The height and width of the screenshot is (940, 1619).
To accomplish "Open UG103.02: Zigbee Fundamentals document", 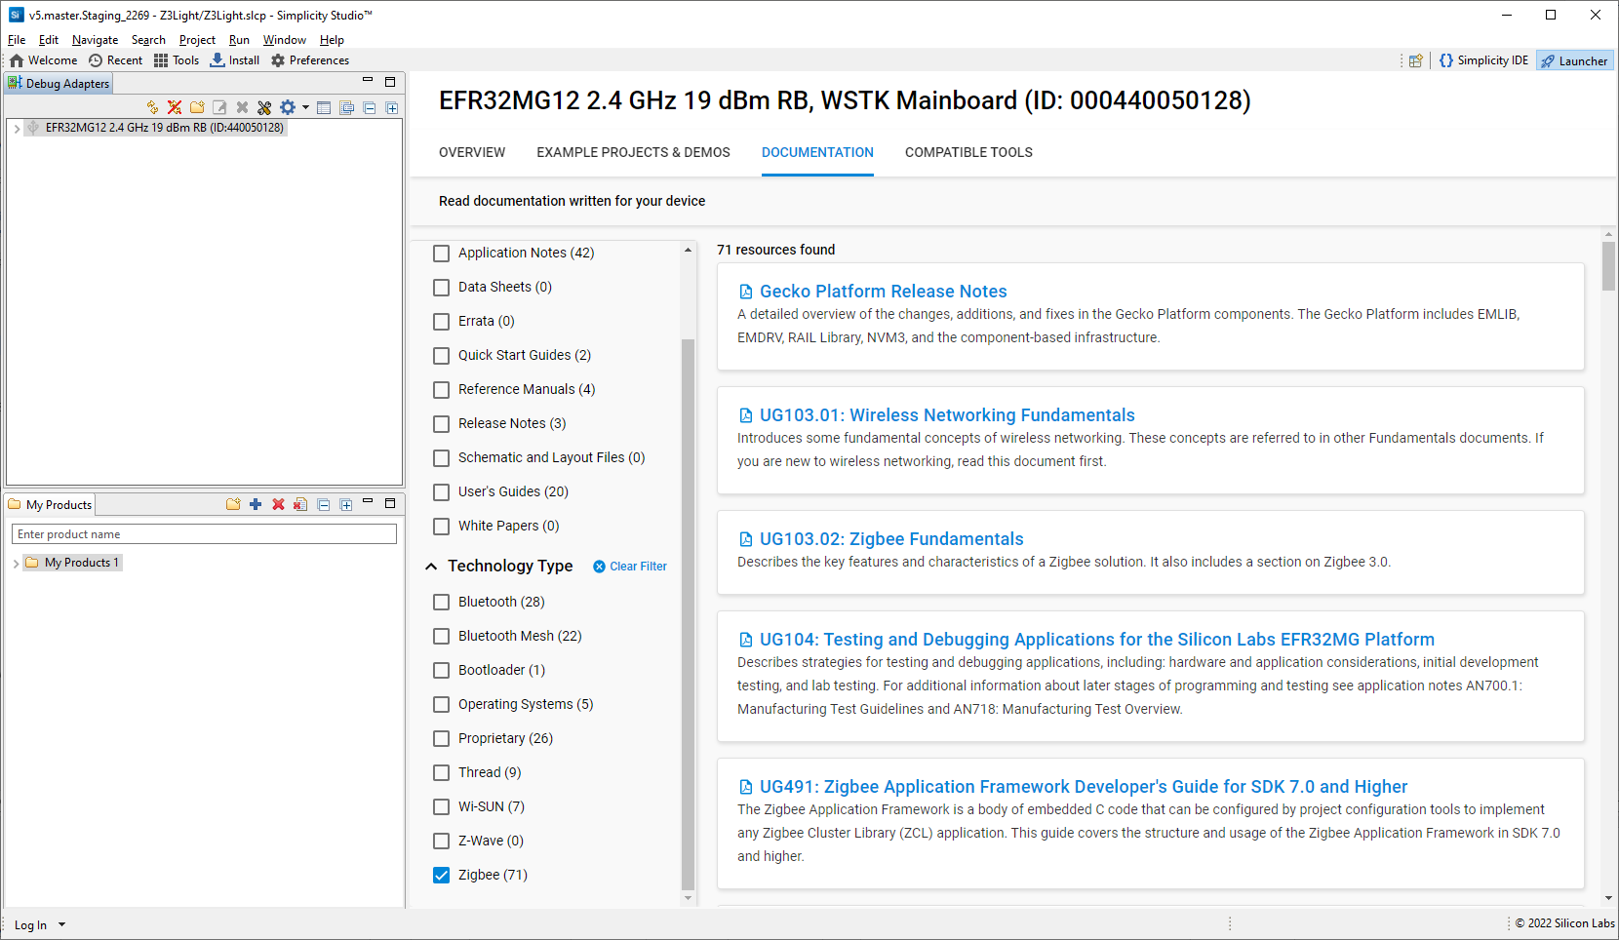I will [x=890, y=539].
